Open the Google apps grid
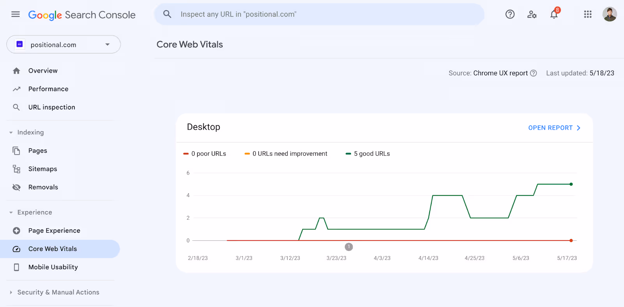 click(588, 14)
